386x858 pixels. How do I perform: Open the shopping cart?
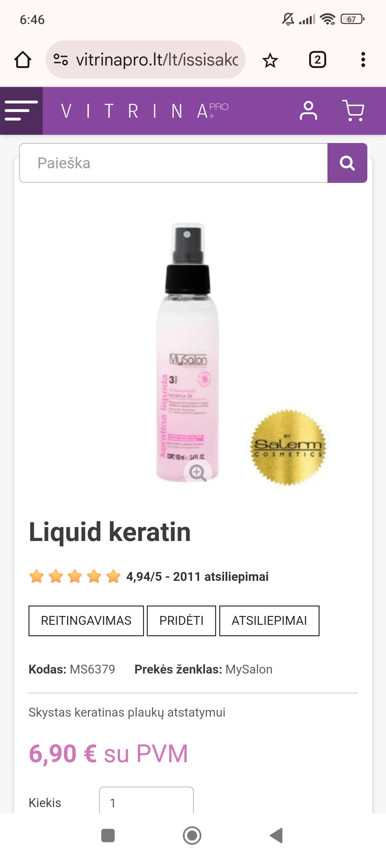pos(353,111)
